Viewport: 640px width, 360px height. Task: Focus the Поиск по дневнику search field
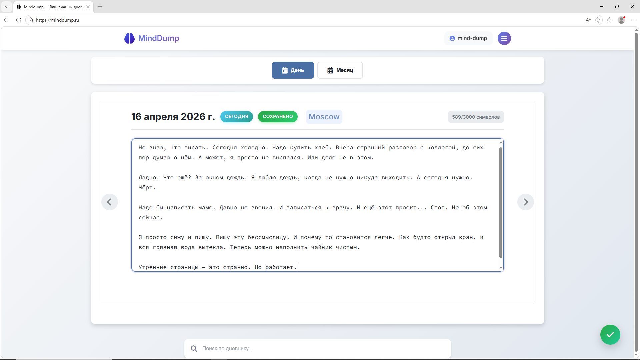tap(317, 348)
